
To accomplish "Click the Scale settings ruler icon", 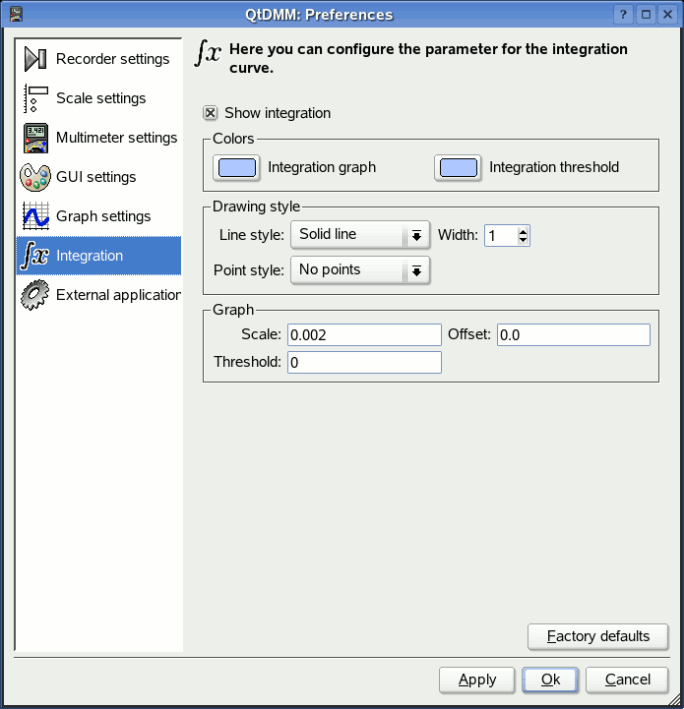I will tap(35, 98).
